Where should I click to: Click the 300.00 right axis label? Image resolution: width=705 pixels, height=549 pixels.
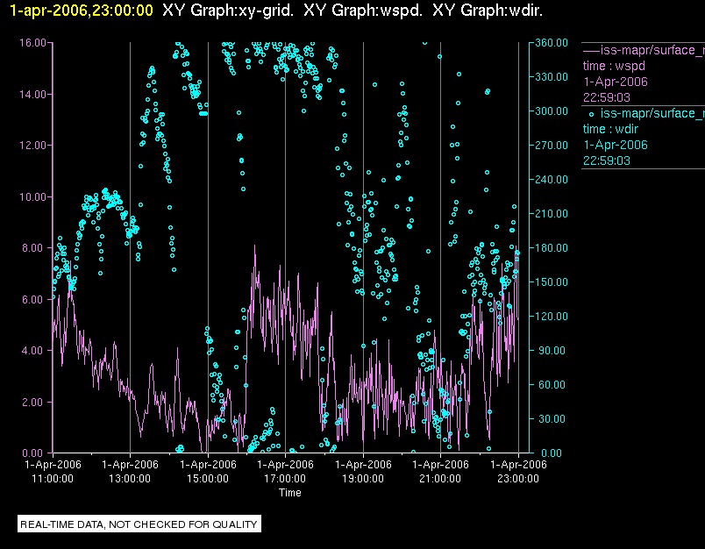pyautogui.click(x=552, y=111)
